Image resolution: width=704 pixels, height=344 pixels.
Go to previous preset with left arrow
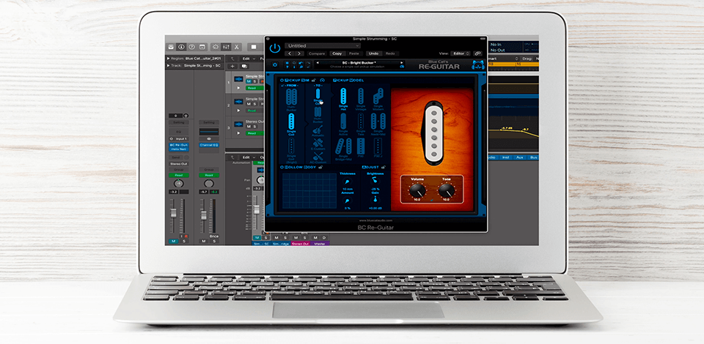point(290,53)
